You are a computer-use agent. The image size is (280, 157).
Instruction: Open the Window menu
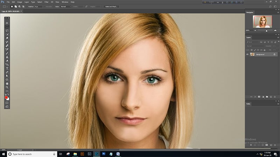point(65,2)
